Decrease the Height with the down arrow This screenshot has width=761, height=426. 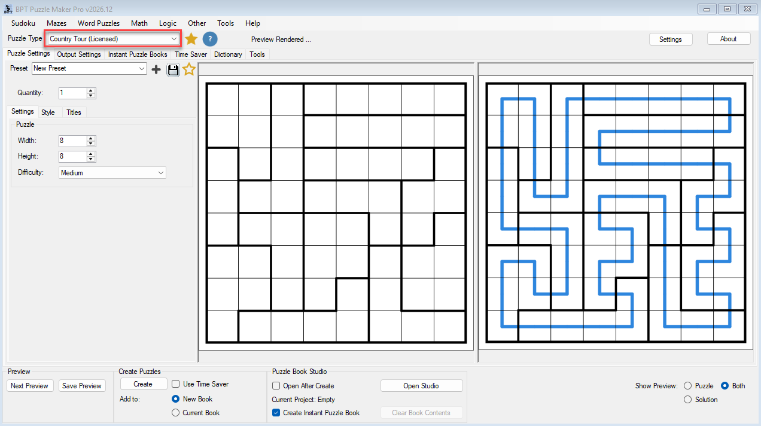(x=91, y=159)
